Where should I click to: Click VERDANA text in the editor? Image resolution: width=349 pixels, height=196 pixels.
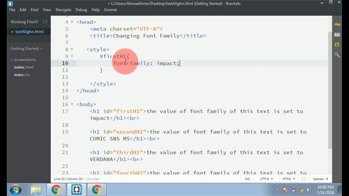click(x=101, y=160)
